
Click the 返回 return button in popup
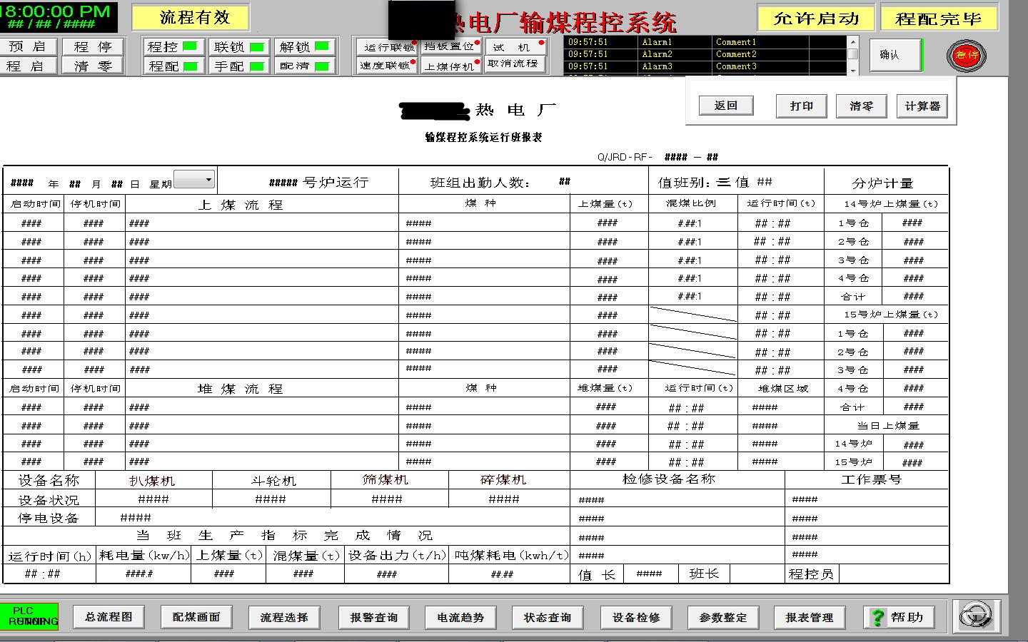point(725,105)
